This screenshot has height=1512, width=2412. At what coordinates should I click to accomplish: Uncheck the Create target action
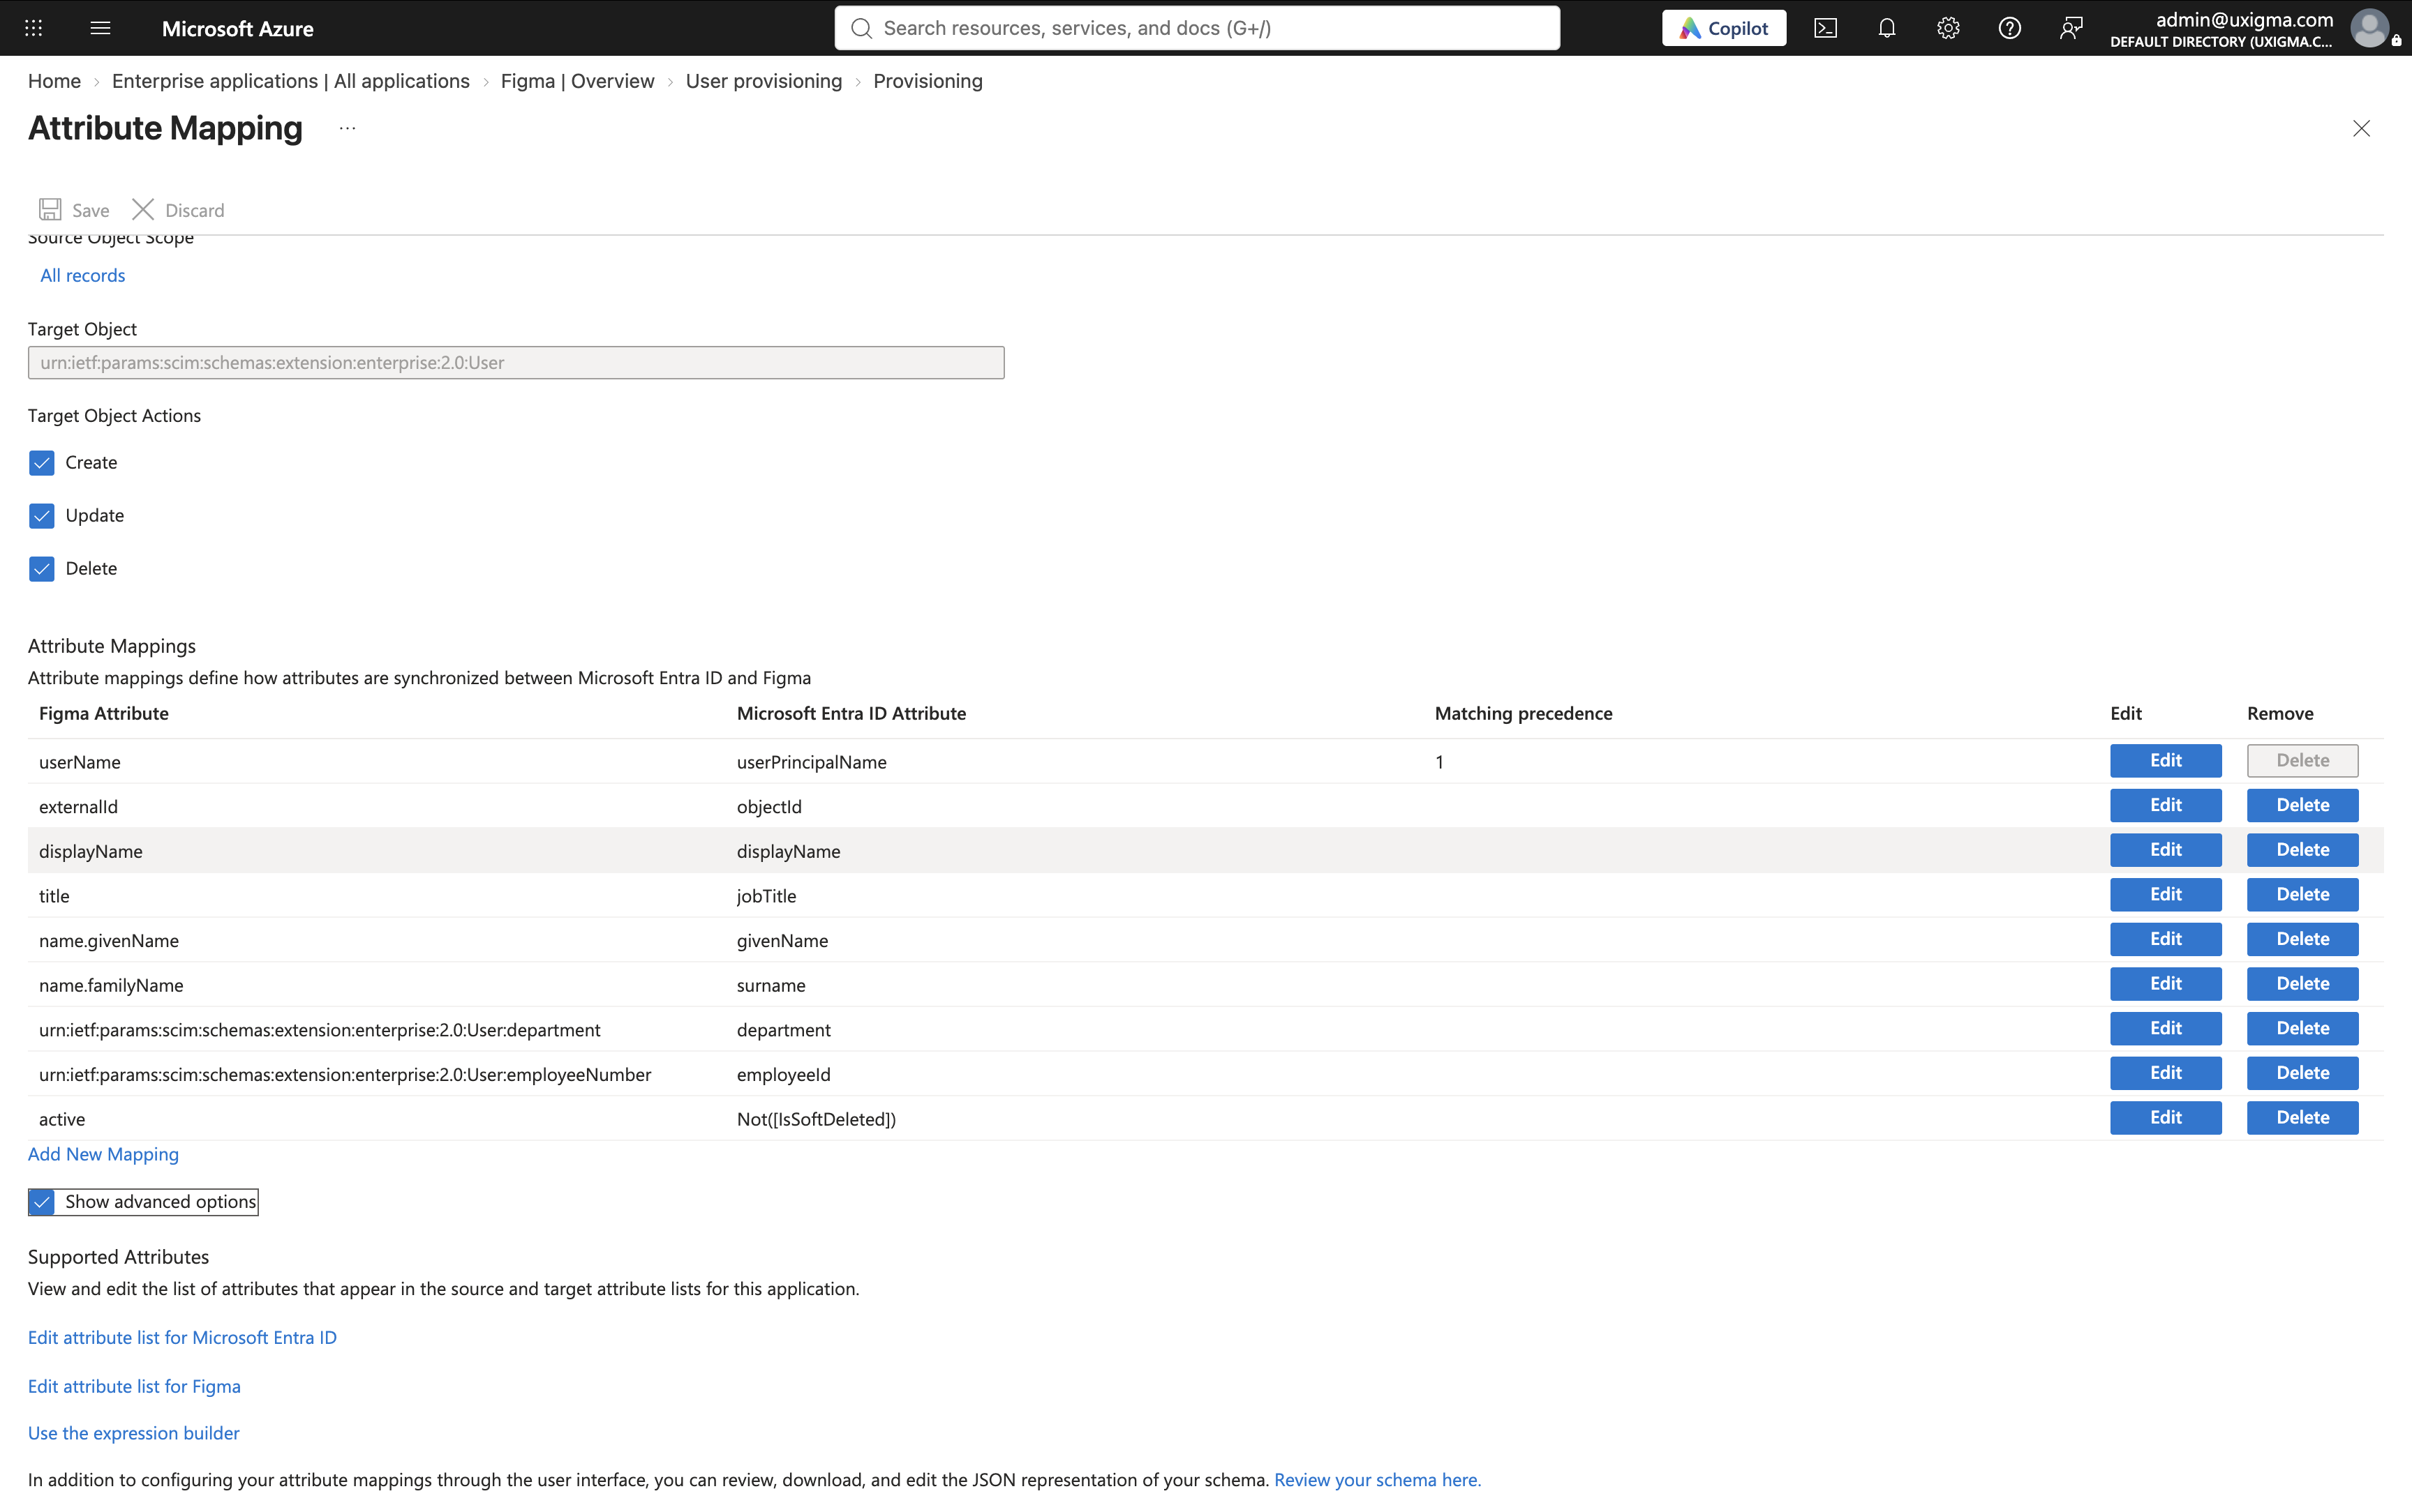pyautogui.click(x=42, y=463)
